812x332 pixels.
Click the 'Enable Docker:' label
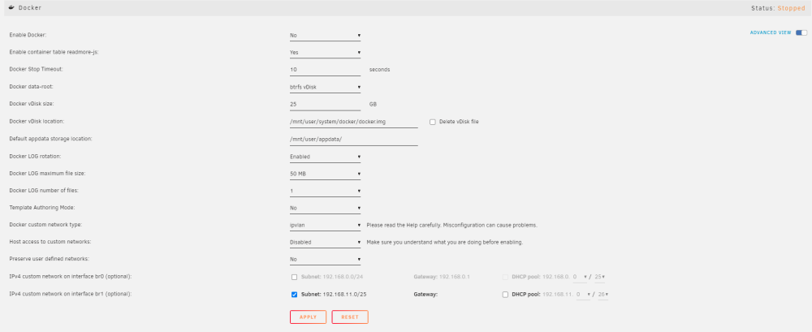coord(28,35)
